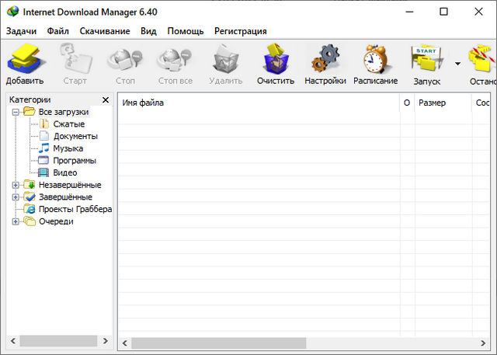The height and width of the screenshot is (355, 497).
Task: Open dropdown arrow next to Запуск
Action: (x=457, y=64)
